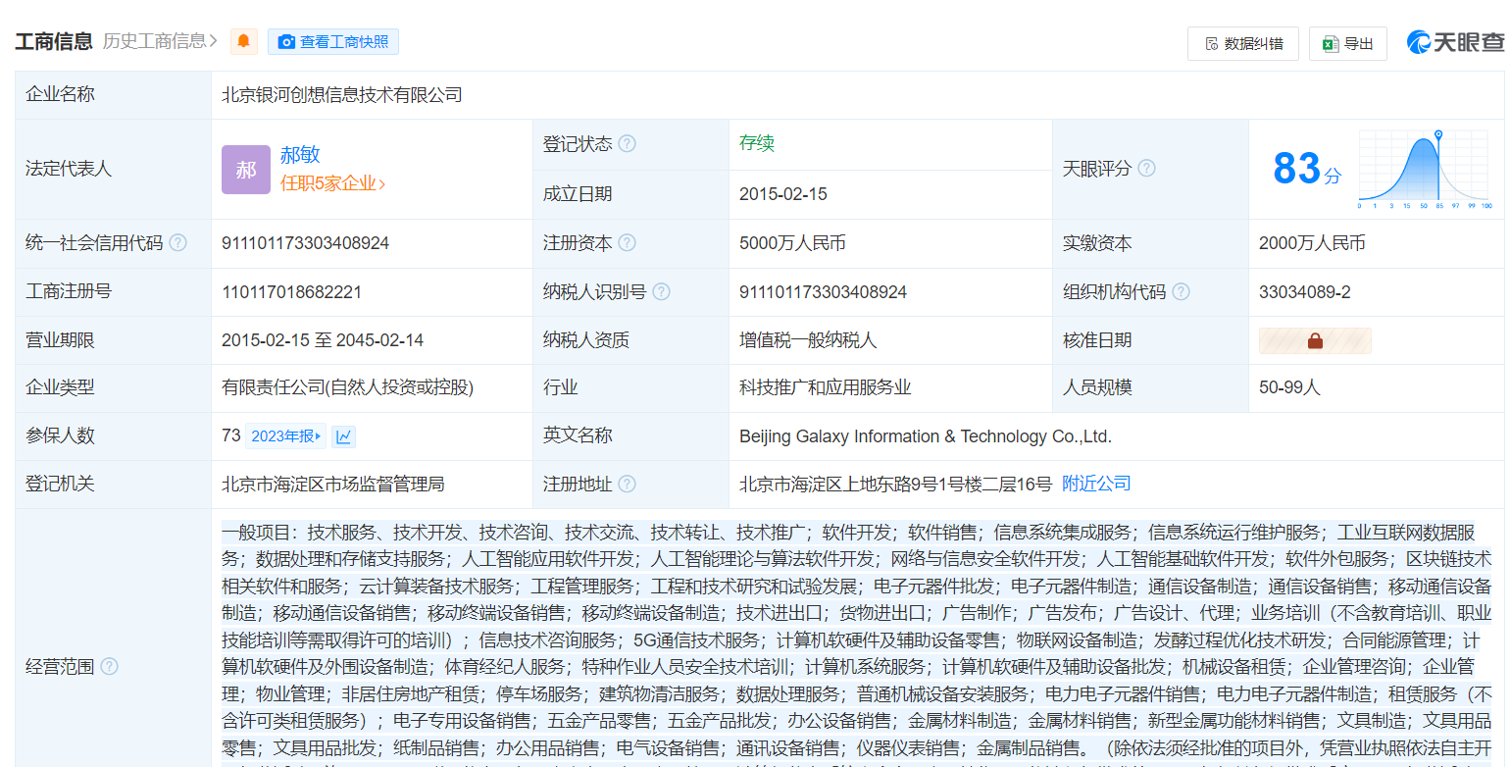This screenshot has height=767, width=1510.
Task: Click taxpayer qualification 增值税一般纳税人
Action: (808, 340)
